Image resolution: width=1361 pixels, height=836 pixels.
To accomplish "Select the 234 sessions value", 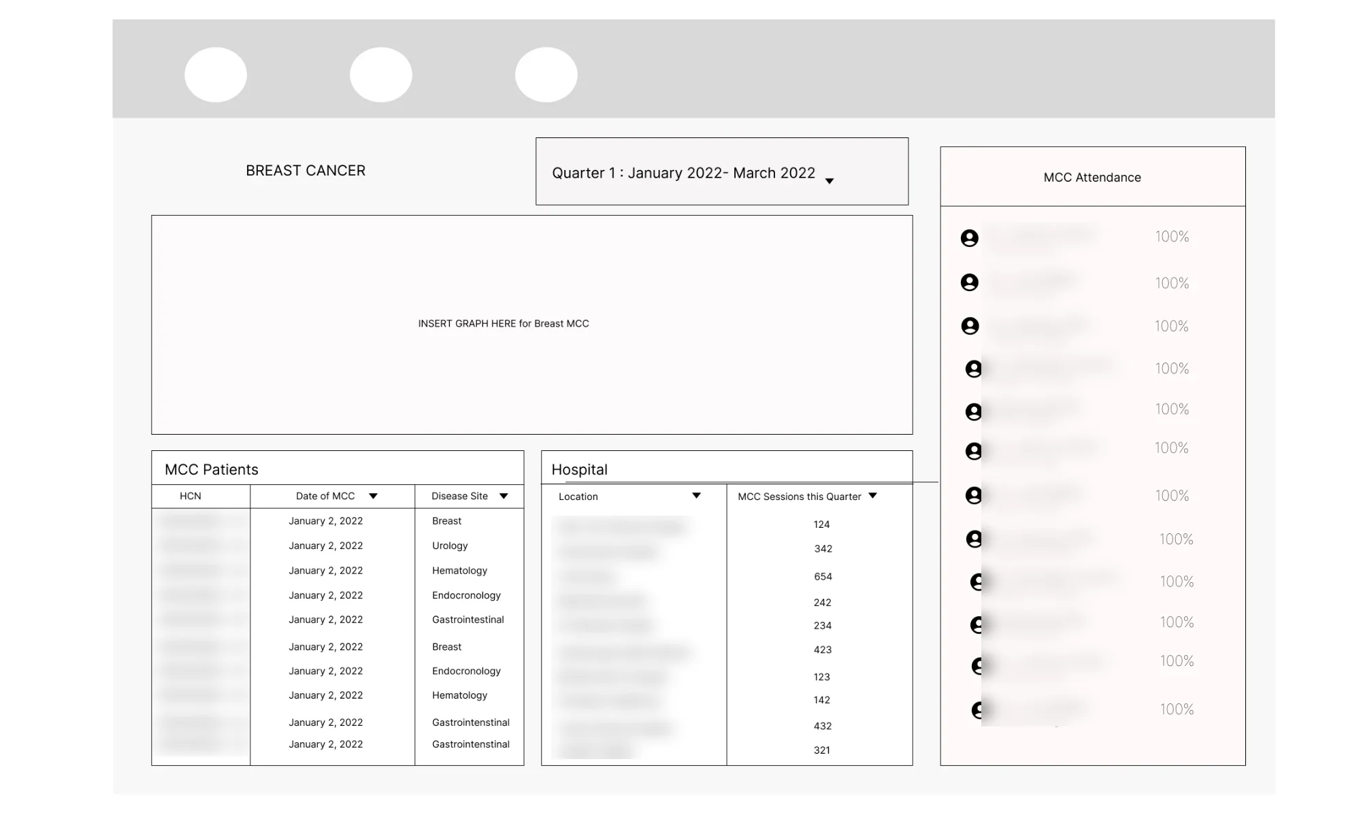I will point(823,626).
